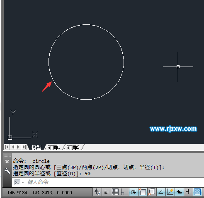
Task: Switch to the 布局1 layout tab
Action: tap(54, 147)
